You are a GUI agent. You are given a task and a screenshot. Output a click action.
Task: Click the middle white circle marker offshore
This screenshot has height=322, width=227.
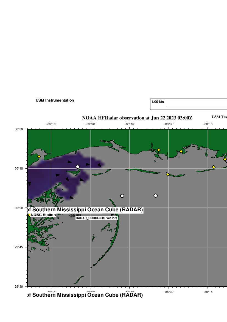tap(122, 196)
